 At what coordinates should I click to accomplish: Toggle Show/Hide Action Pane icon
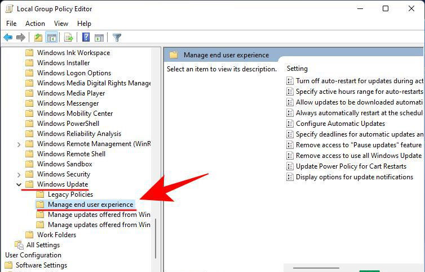pos(99,38)
